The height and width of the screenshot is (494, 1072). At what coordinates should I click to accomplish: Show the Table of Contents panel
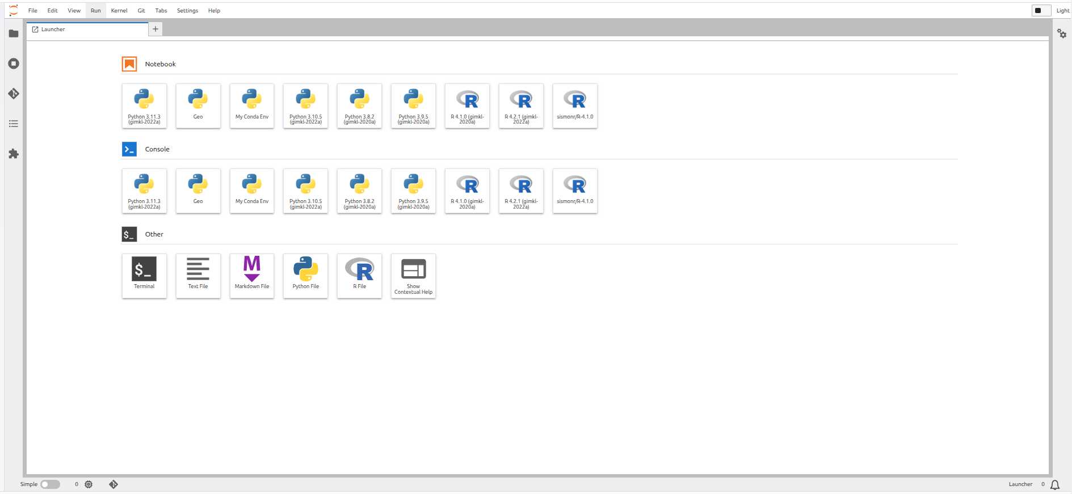14,124
